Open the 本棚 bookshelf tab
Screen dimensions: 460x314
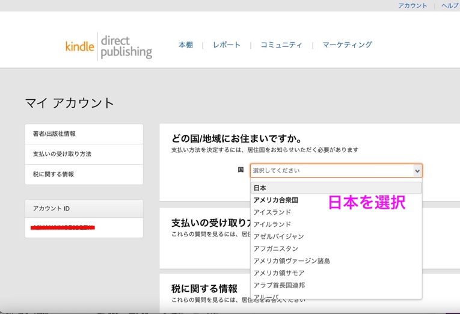pos(185,45)
